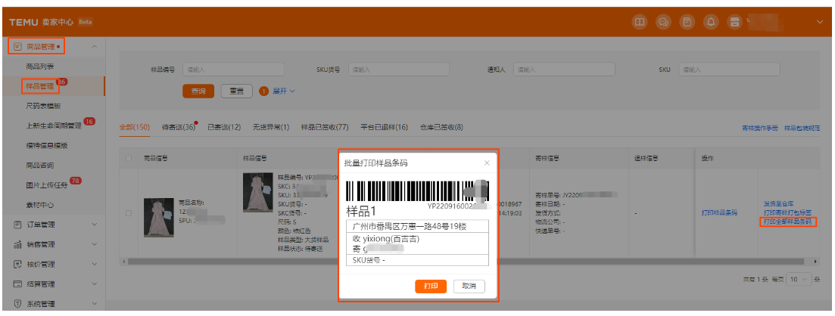The width and height of the screenshot is (835, 316).
Task: Check the product row checkbox
Action: tap(129, 212)
